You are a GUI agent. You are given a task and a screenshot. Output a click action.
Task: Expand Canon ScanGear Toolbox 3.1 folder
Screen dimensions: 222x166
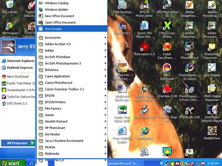coord(72,89)
